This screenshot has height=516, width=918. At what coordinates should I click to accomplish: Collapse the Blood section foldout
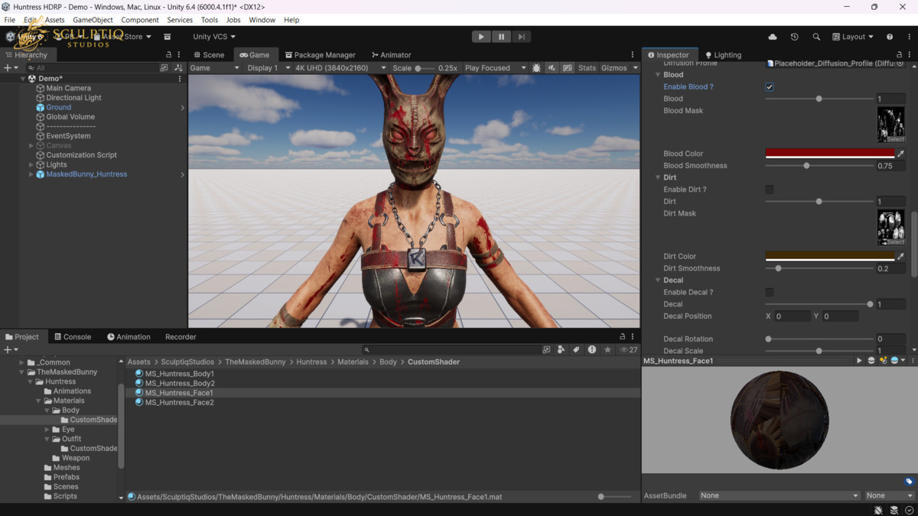coord(658,75)
